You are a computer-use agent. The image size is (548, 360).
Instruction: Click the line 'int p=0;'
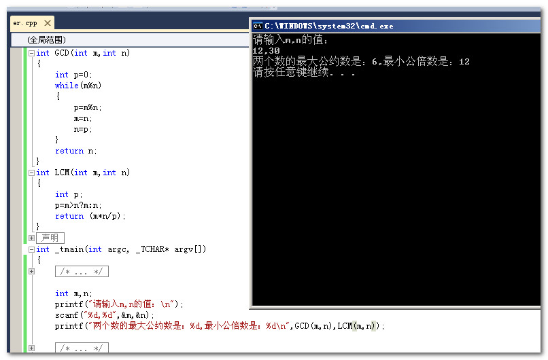click(x=73, y=75)
